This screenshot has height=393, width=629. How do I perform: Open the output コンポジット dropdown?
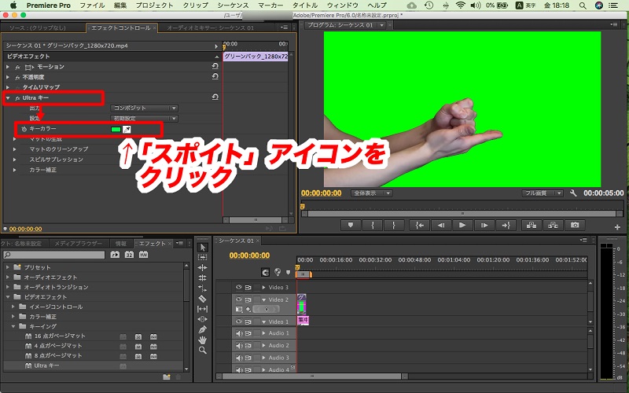(144, 108)
